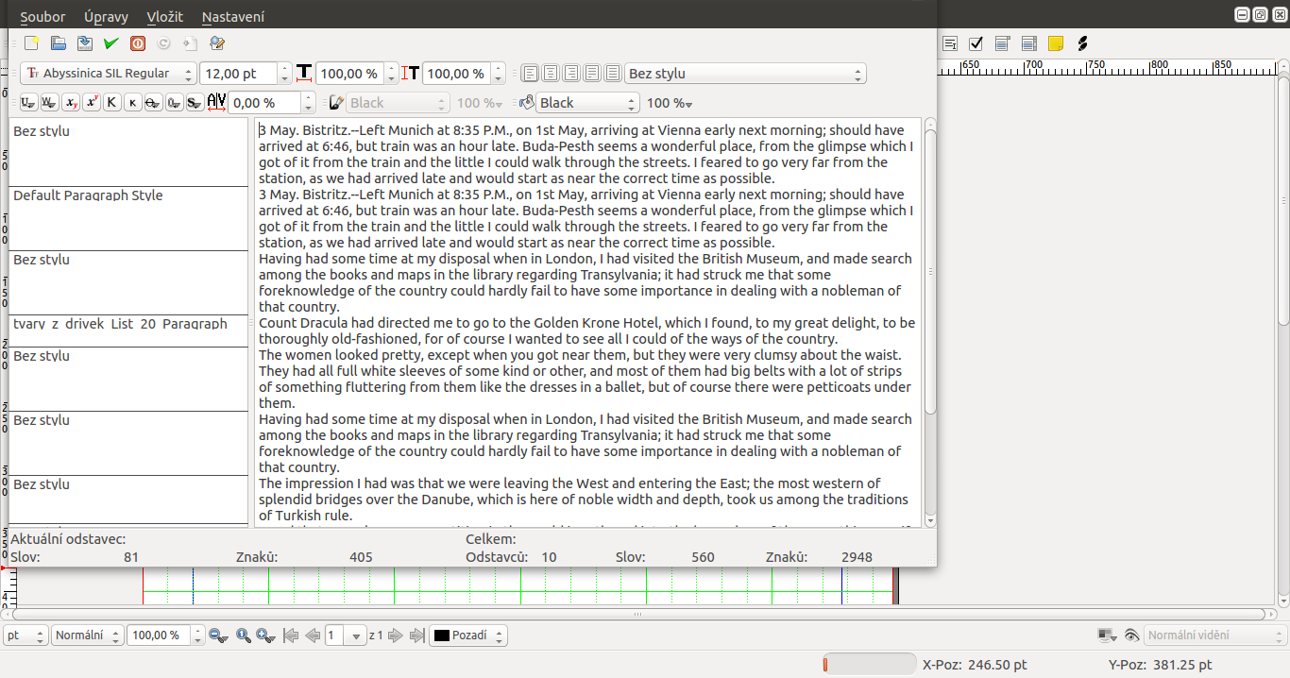Click the link annotation icon in main window
This screenshot has height=678, width=1290.
click(1082, 42)
